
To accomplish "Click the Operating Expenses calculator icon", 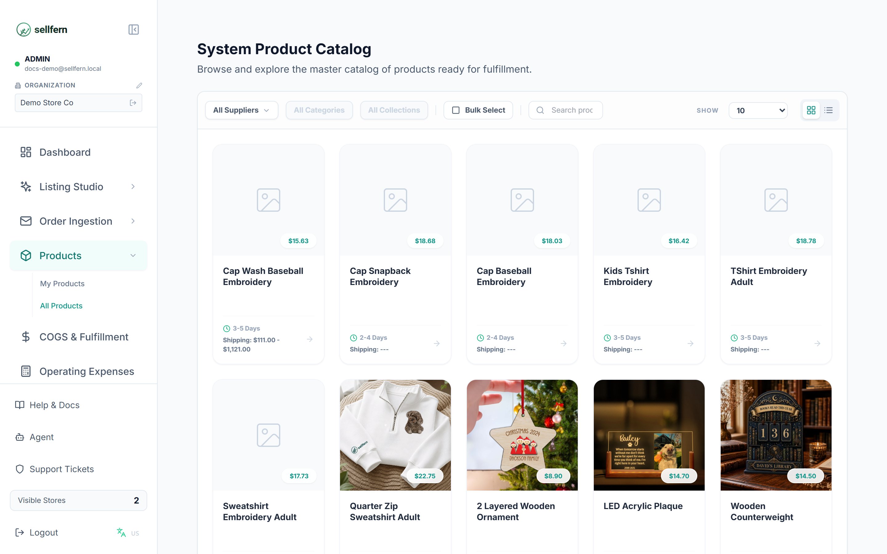I will coord(26,371).
